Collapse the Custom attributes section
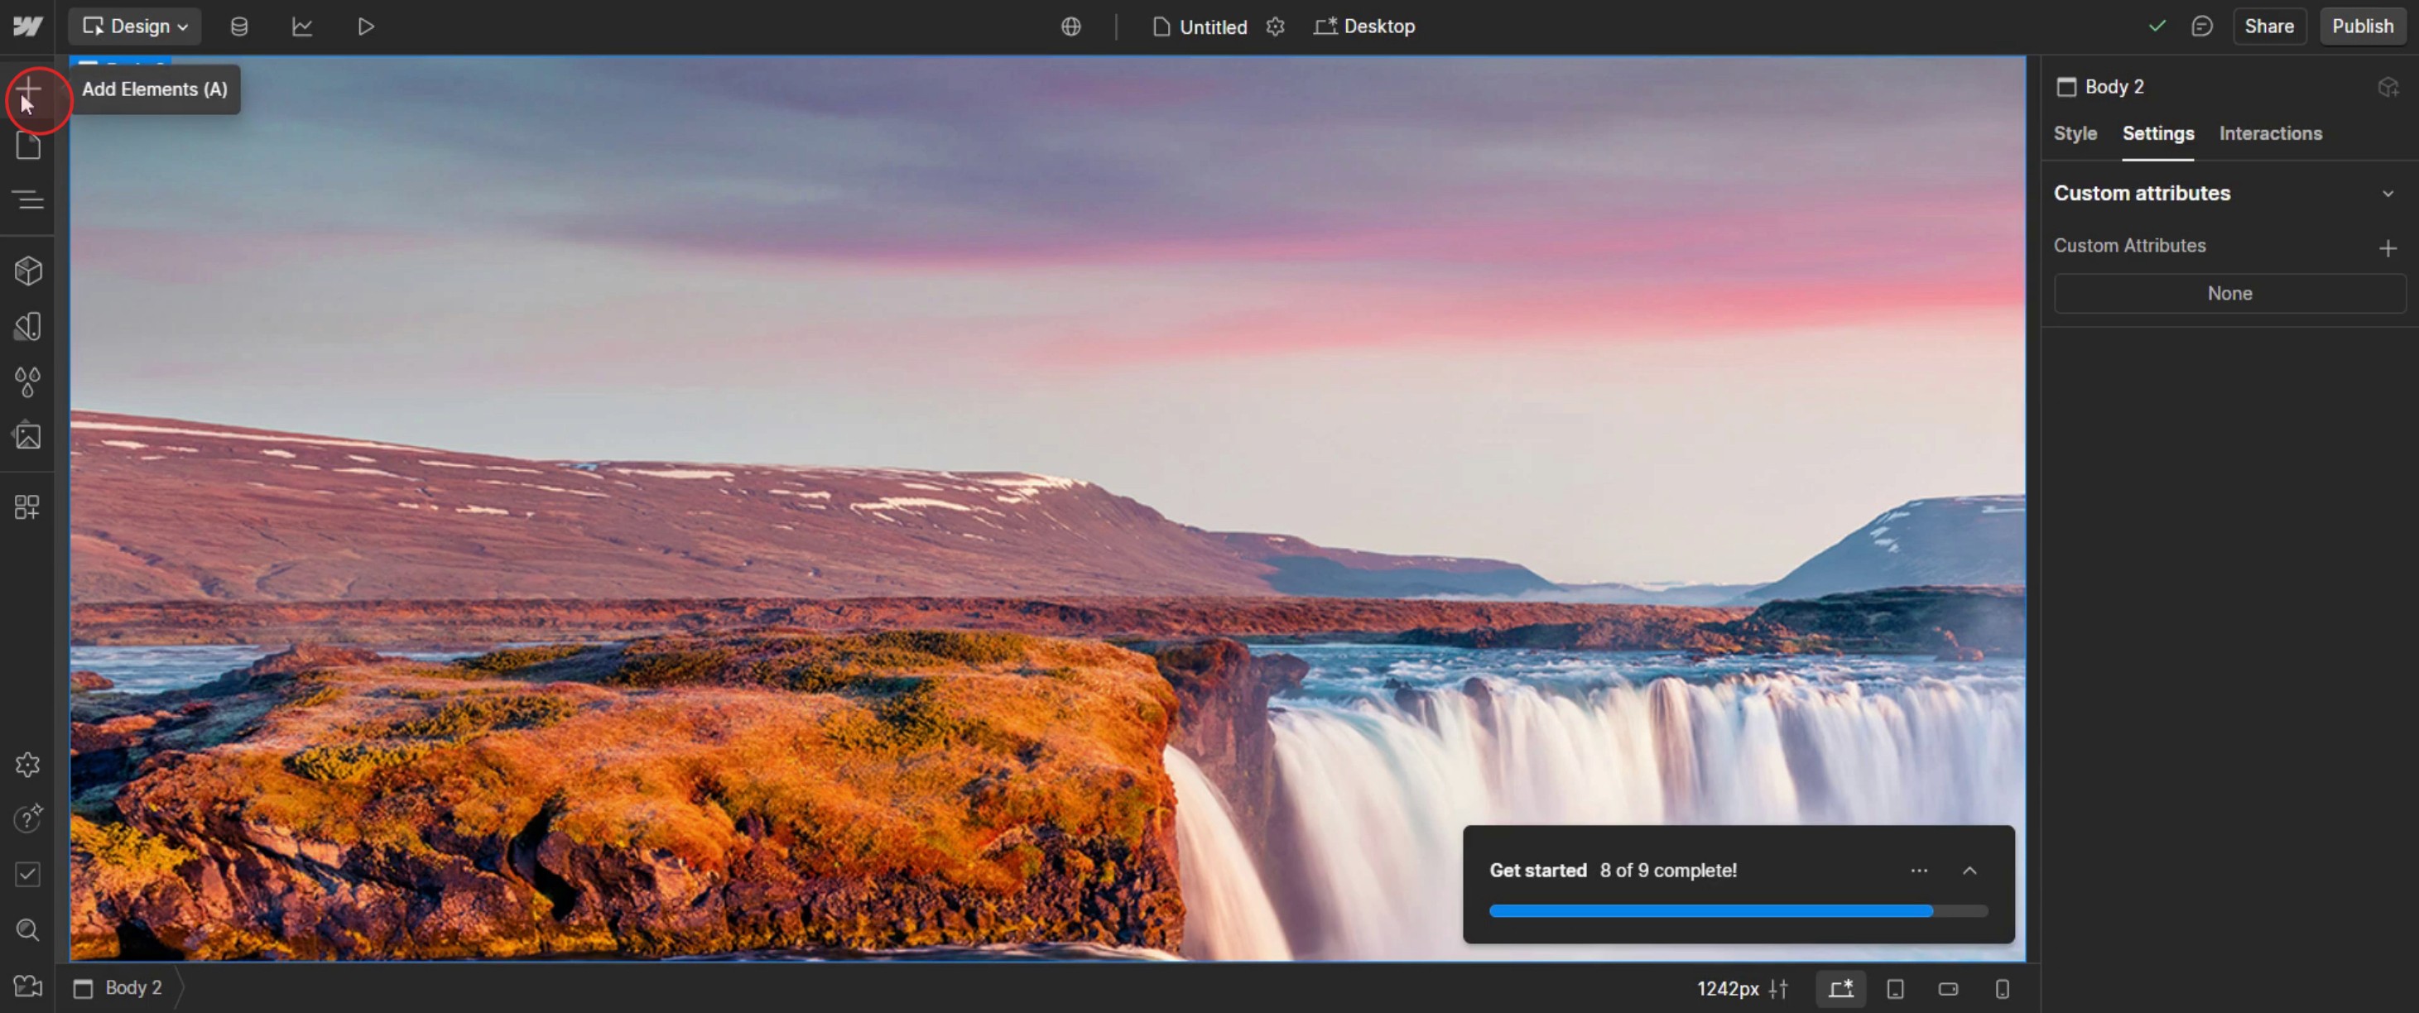Viewport: 2419px width, 1013px height. coord(2387,194)
